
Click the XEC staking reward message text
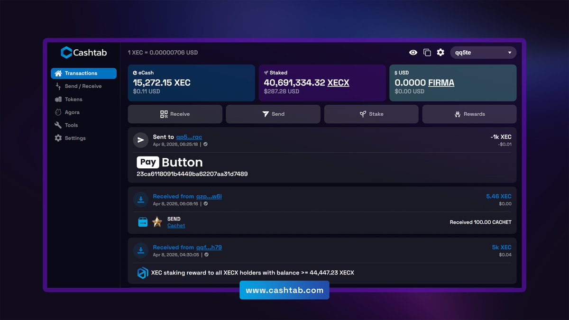pos(253,273)
